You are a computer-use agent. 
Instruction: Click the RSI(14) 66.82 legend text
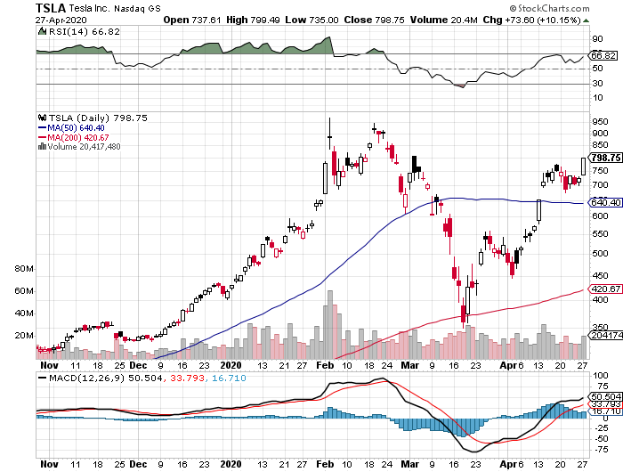point(84,31)
